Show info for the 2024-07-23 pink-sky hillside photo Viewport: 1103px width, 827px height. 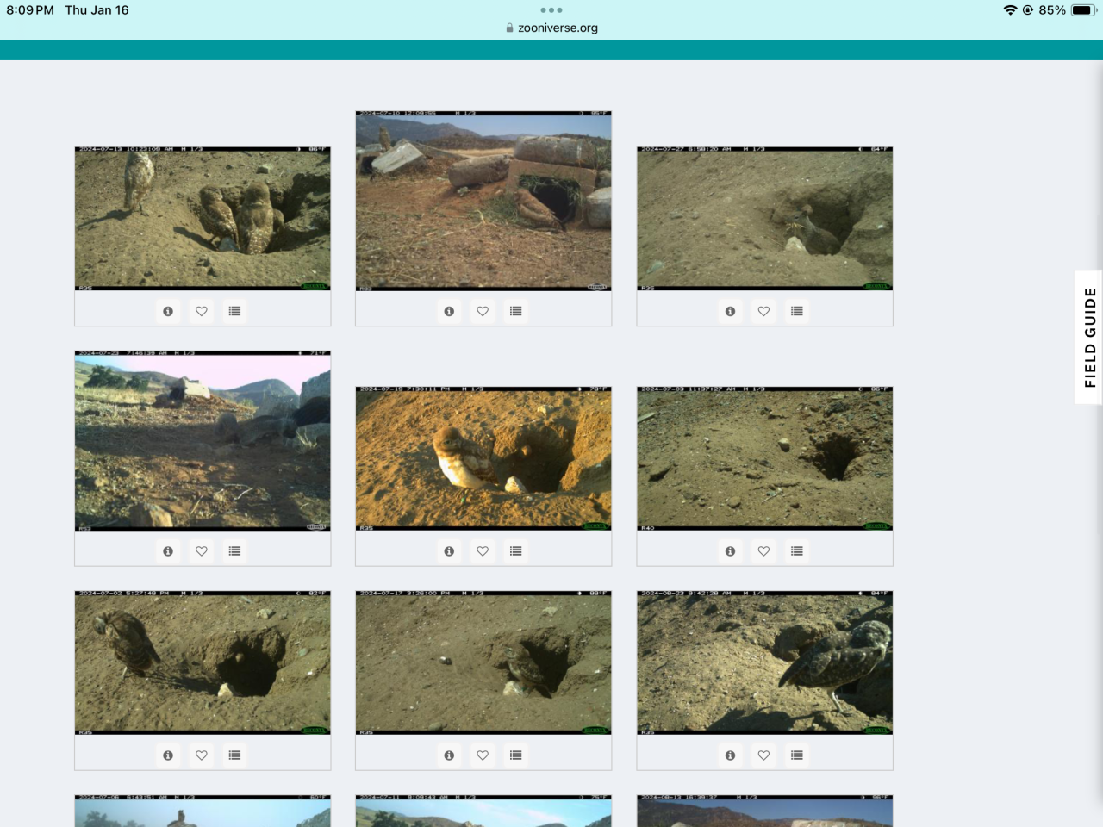[x=168, y=550]
